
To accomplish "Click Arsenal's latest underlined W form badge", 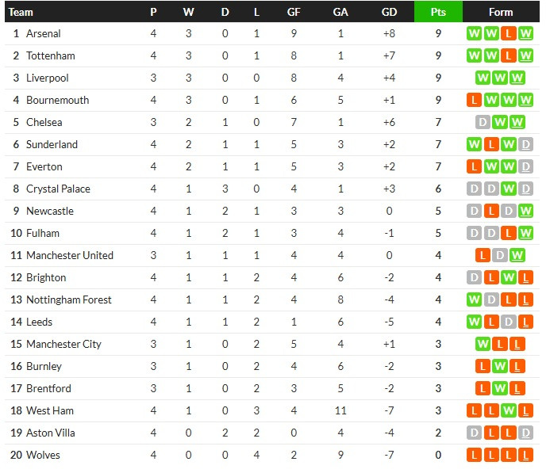I will [x=525, y=33].
